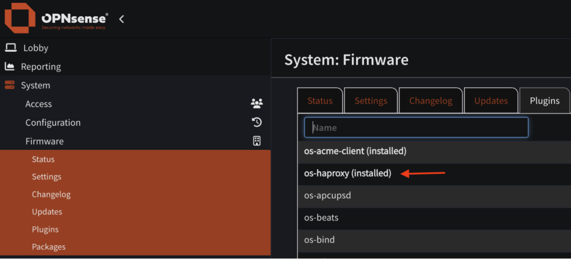Click the Firmware building icon
This screenshot has height=260, width=571.
257,141
